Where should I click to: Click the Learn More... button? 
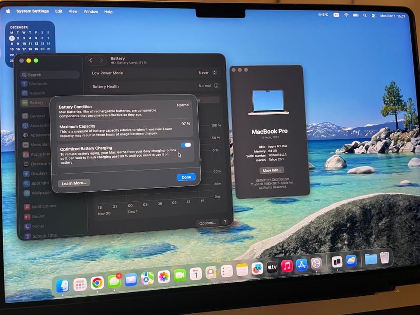coord(74,183)
